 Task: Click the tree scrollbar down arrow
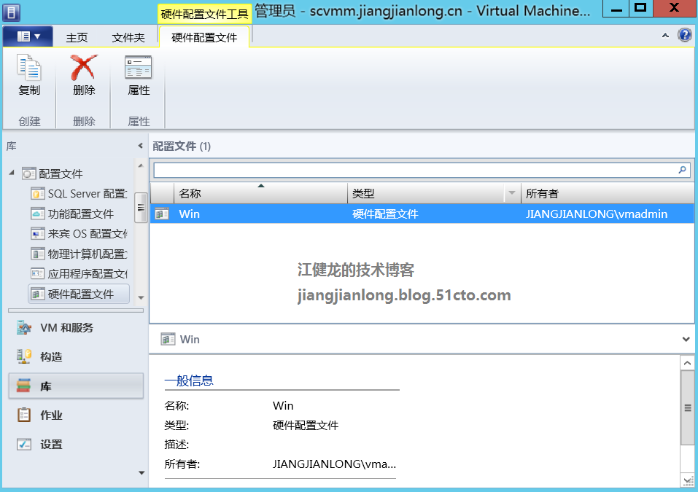pyautogui.click(x=141, y=297)
